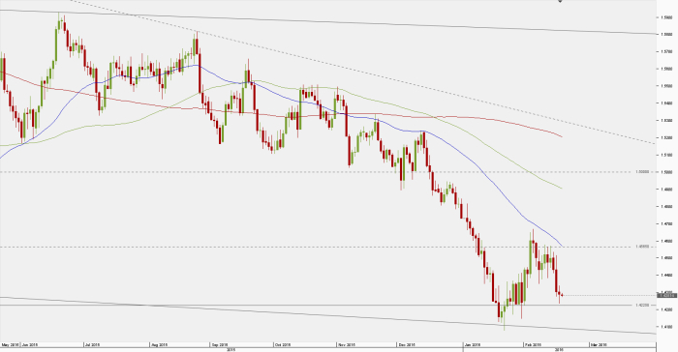Select the Jan 2016 time axis label

tap(473, 345)
